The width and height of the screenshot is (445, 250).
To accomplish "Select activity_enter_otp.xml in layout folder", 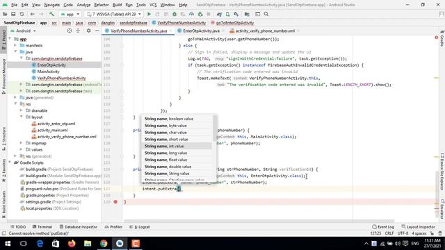I will [x=56, y=124].
